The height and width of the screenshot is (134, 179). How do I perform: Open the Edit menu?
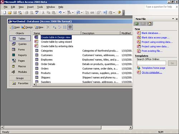[13, 7]
